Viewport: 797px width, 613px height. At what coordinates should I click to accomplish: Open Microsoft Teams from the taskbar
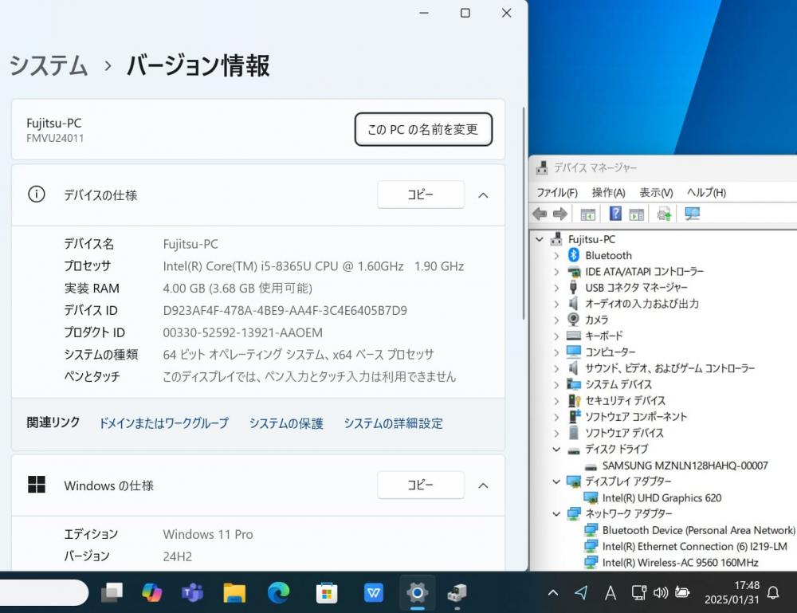pos(192,592)
